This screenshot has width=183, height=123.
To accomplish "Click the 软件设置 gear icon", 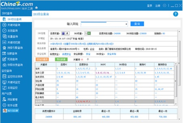I will tap(4, 105).
